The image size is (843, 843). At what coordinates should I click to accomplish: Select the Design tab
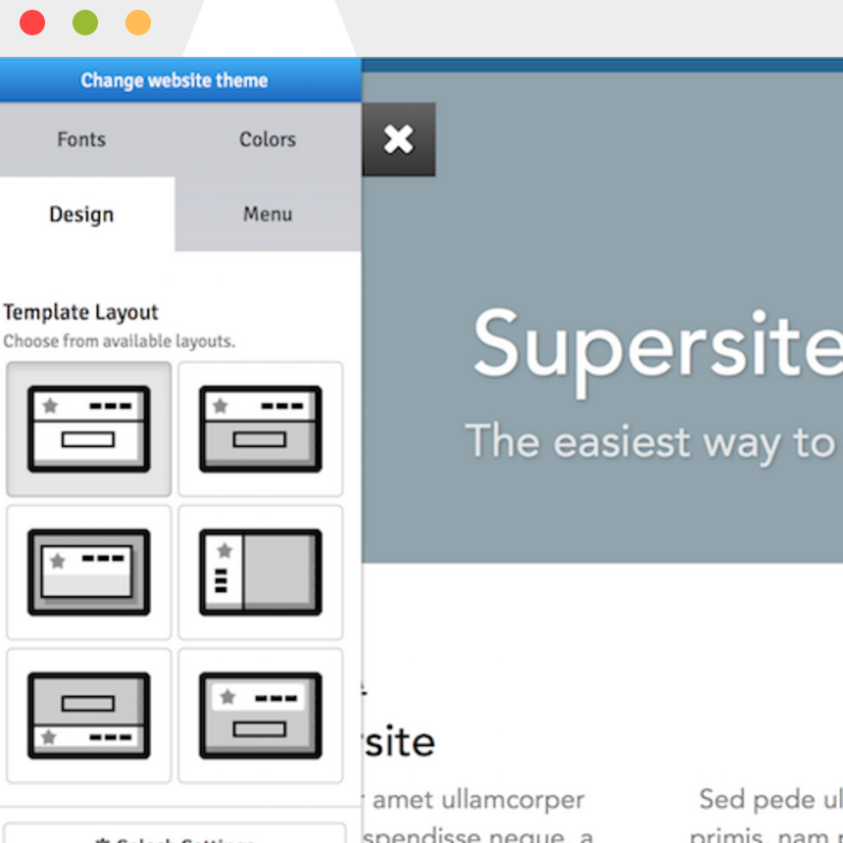pyautogui.click(x=81, y=214)
